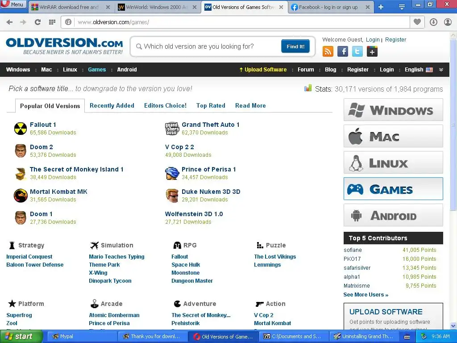The width and height of the screenshot is (457, 343).
Task: Open the browser account profile icon
Action: click(448, 22)
